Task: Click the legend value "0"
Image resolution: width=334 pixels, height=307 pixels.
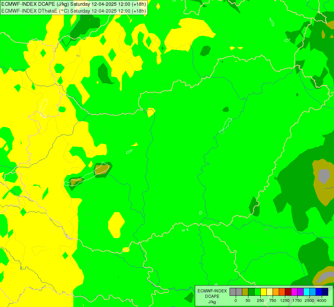Action: click(236, 301)
